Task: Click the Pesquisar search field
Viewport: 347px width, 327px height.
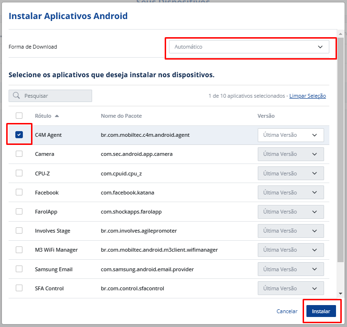Action: [x=50, y=96]
